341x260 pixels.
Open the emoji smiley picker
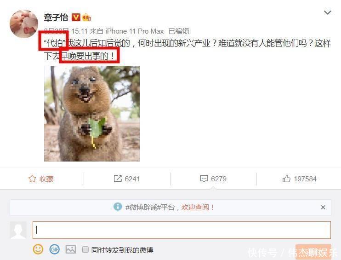tap(38, 249)
